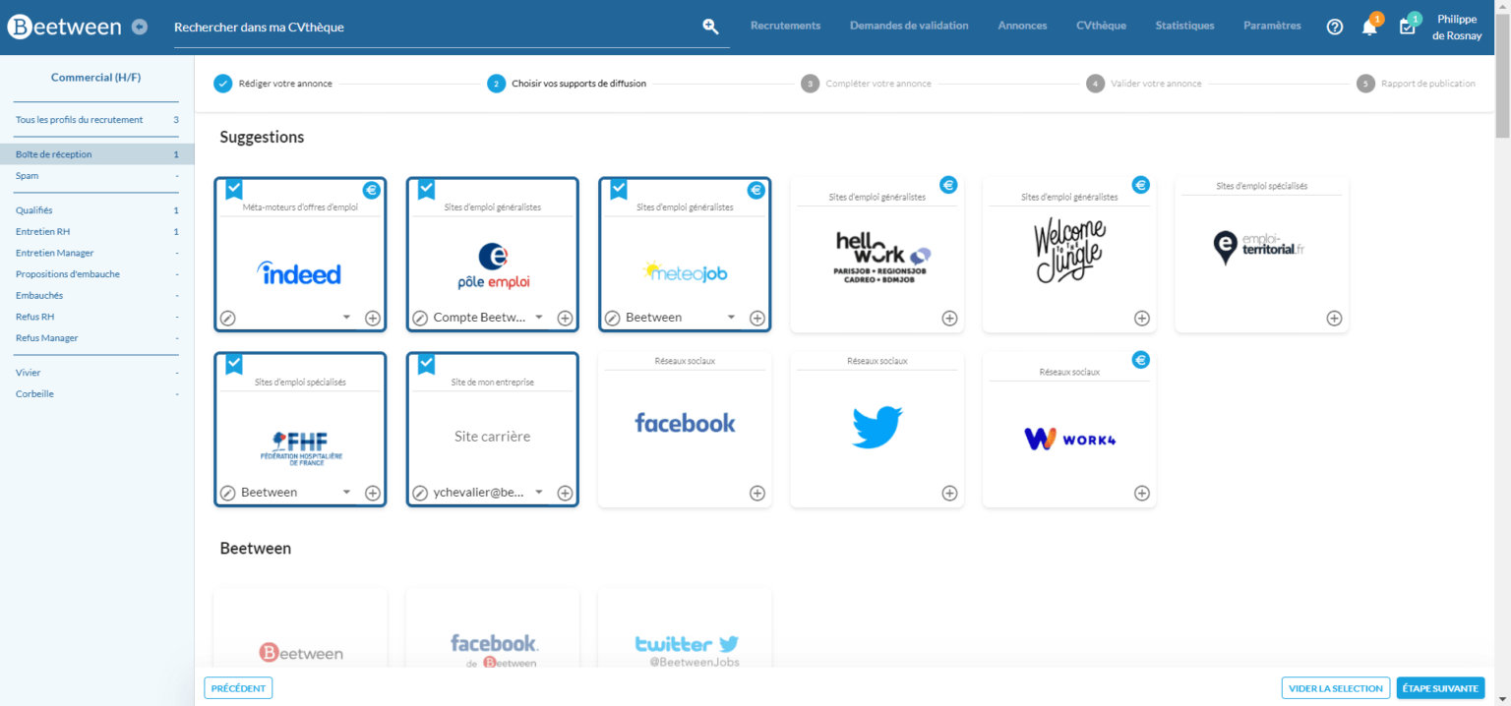Open the Paramètres menu
Screen dimensions: 1511x706
tap(1272, 26)
